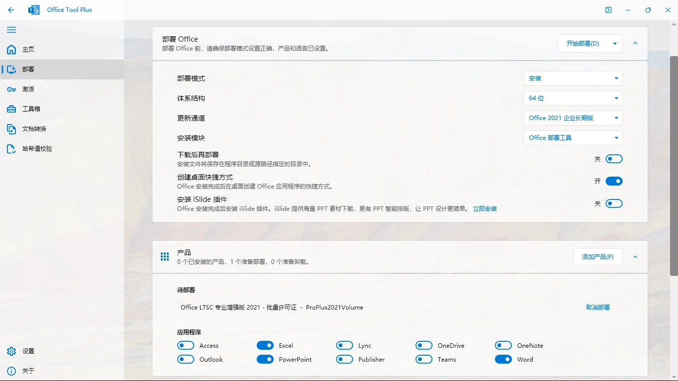
Task: Toggle 下载后再部署 switch
Action: point(614,159)
